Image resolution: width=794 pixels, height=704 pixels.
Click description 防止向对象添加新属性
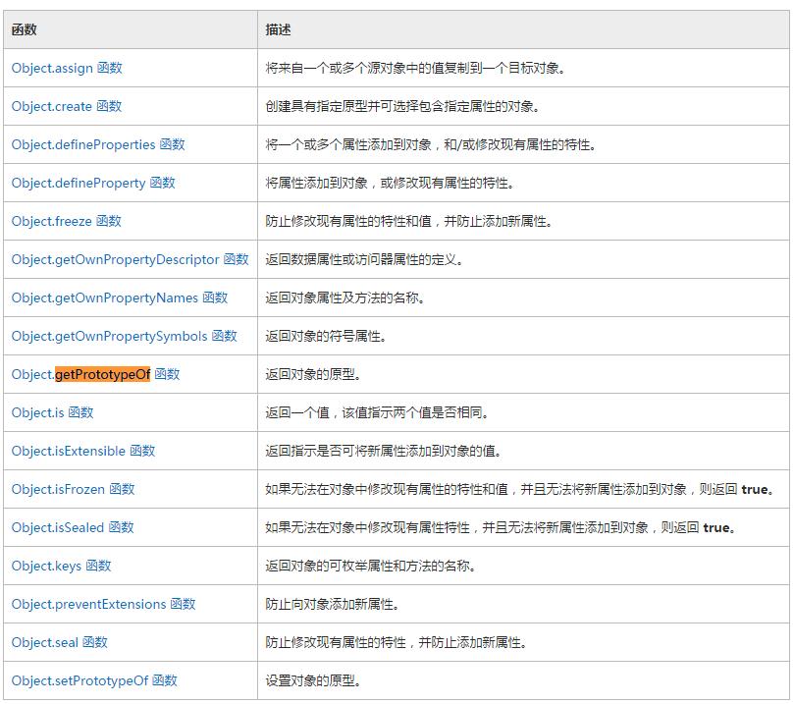click(332, 604)
